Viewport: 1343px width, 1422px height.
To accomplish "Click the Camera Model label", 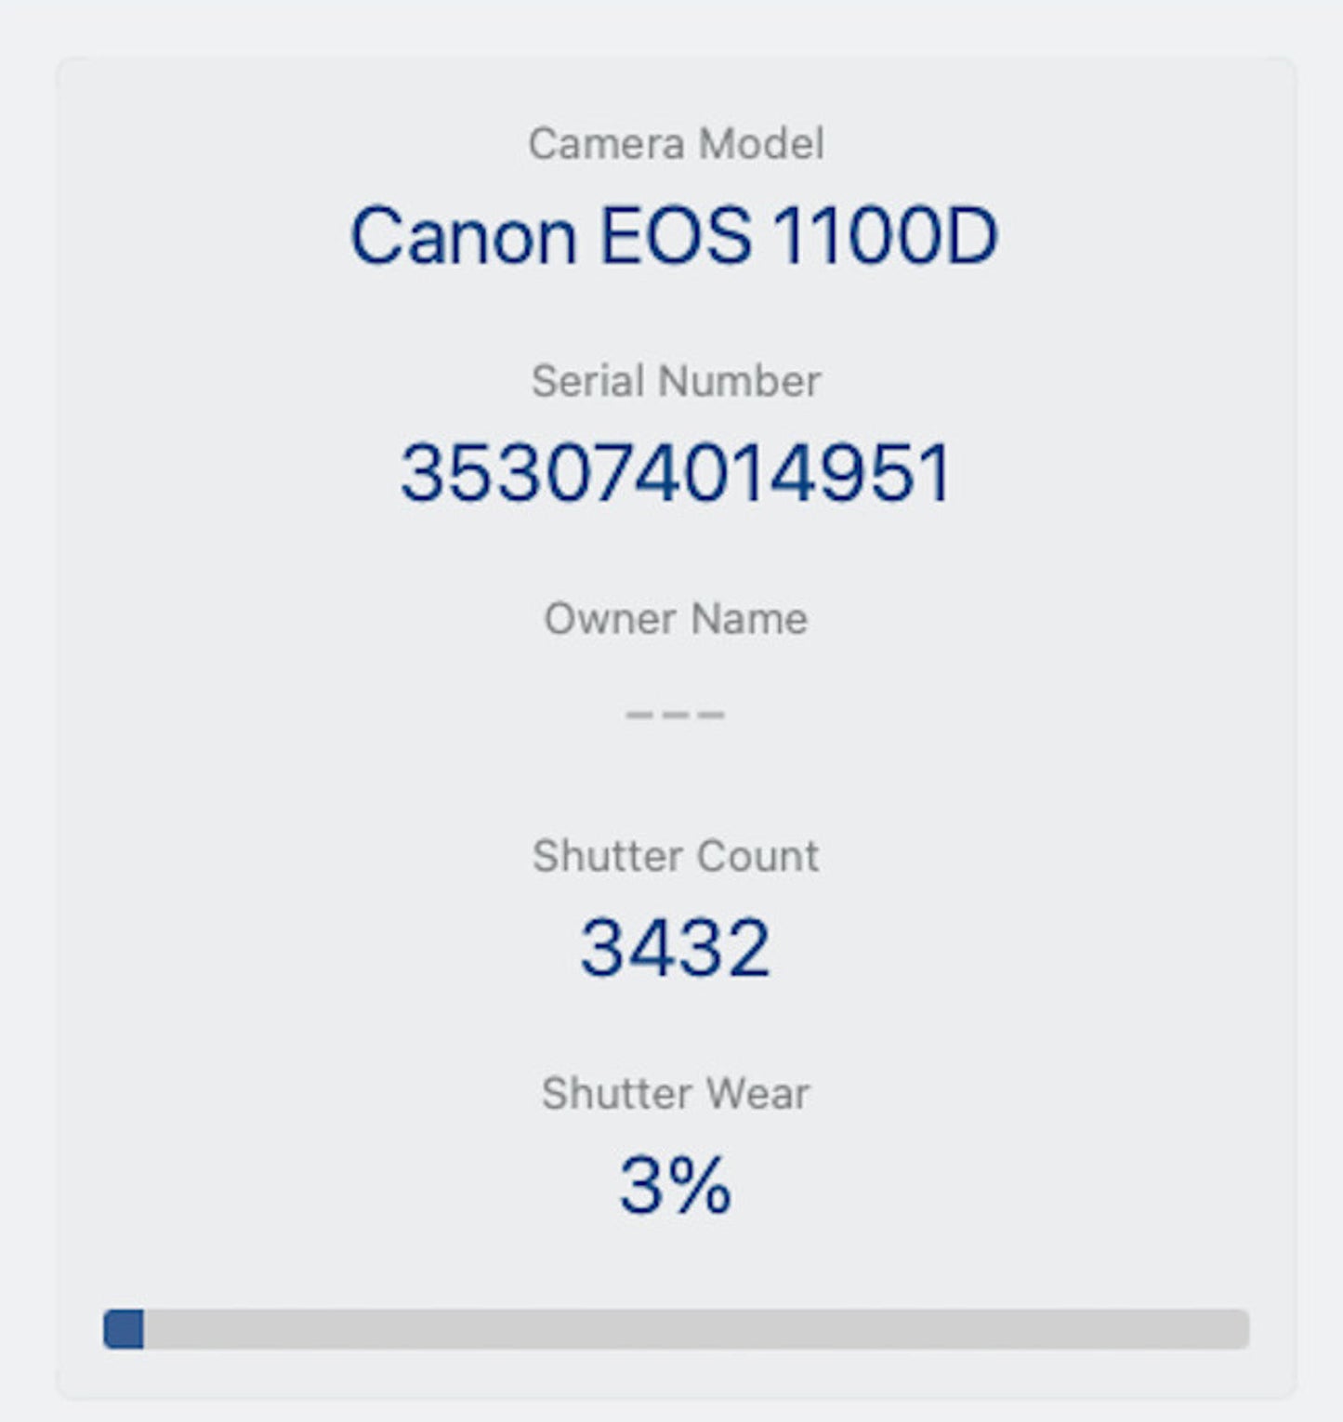I will click(x=676, y=142).
